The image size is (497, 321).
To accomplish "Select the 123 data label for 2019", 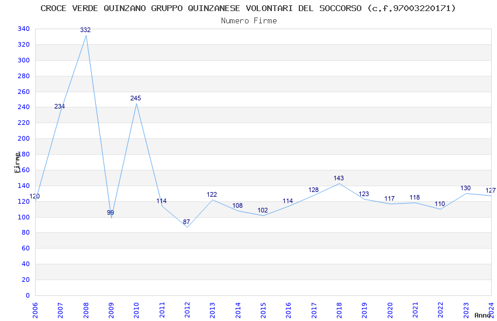I will [x=364, y=194].
